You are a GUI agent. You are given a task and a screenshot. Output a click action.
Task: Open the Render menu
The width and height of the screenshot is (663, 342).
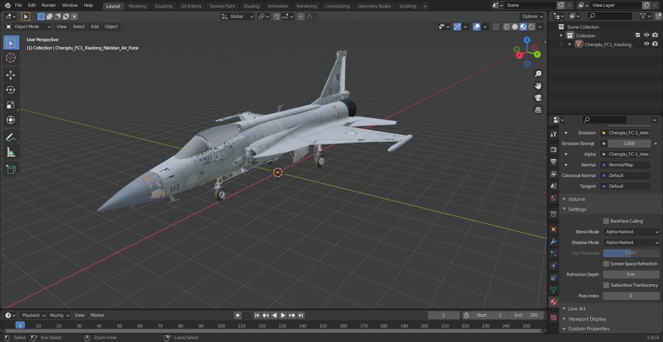coord(49,5)
